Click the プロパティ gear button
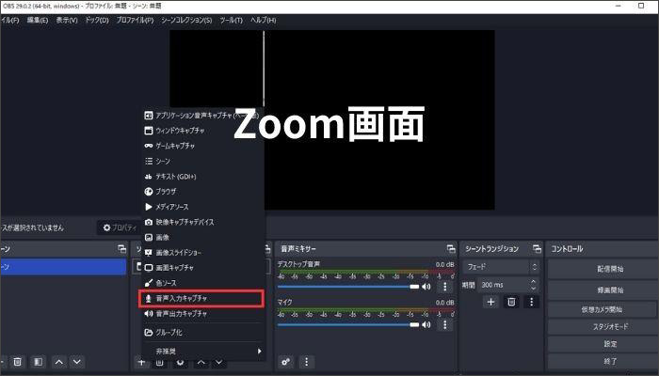The width and height of the screenshot is (659, 376). pyautogui.click(x=121, y=227)
